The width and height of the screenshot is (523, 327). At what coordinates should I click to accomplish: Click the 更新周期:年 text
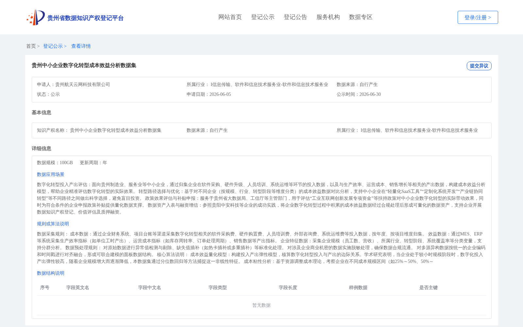(93, 163)
